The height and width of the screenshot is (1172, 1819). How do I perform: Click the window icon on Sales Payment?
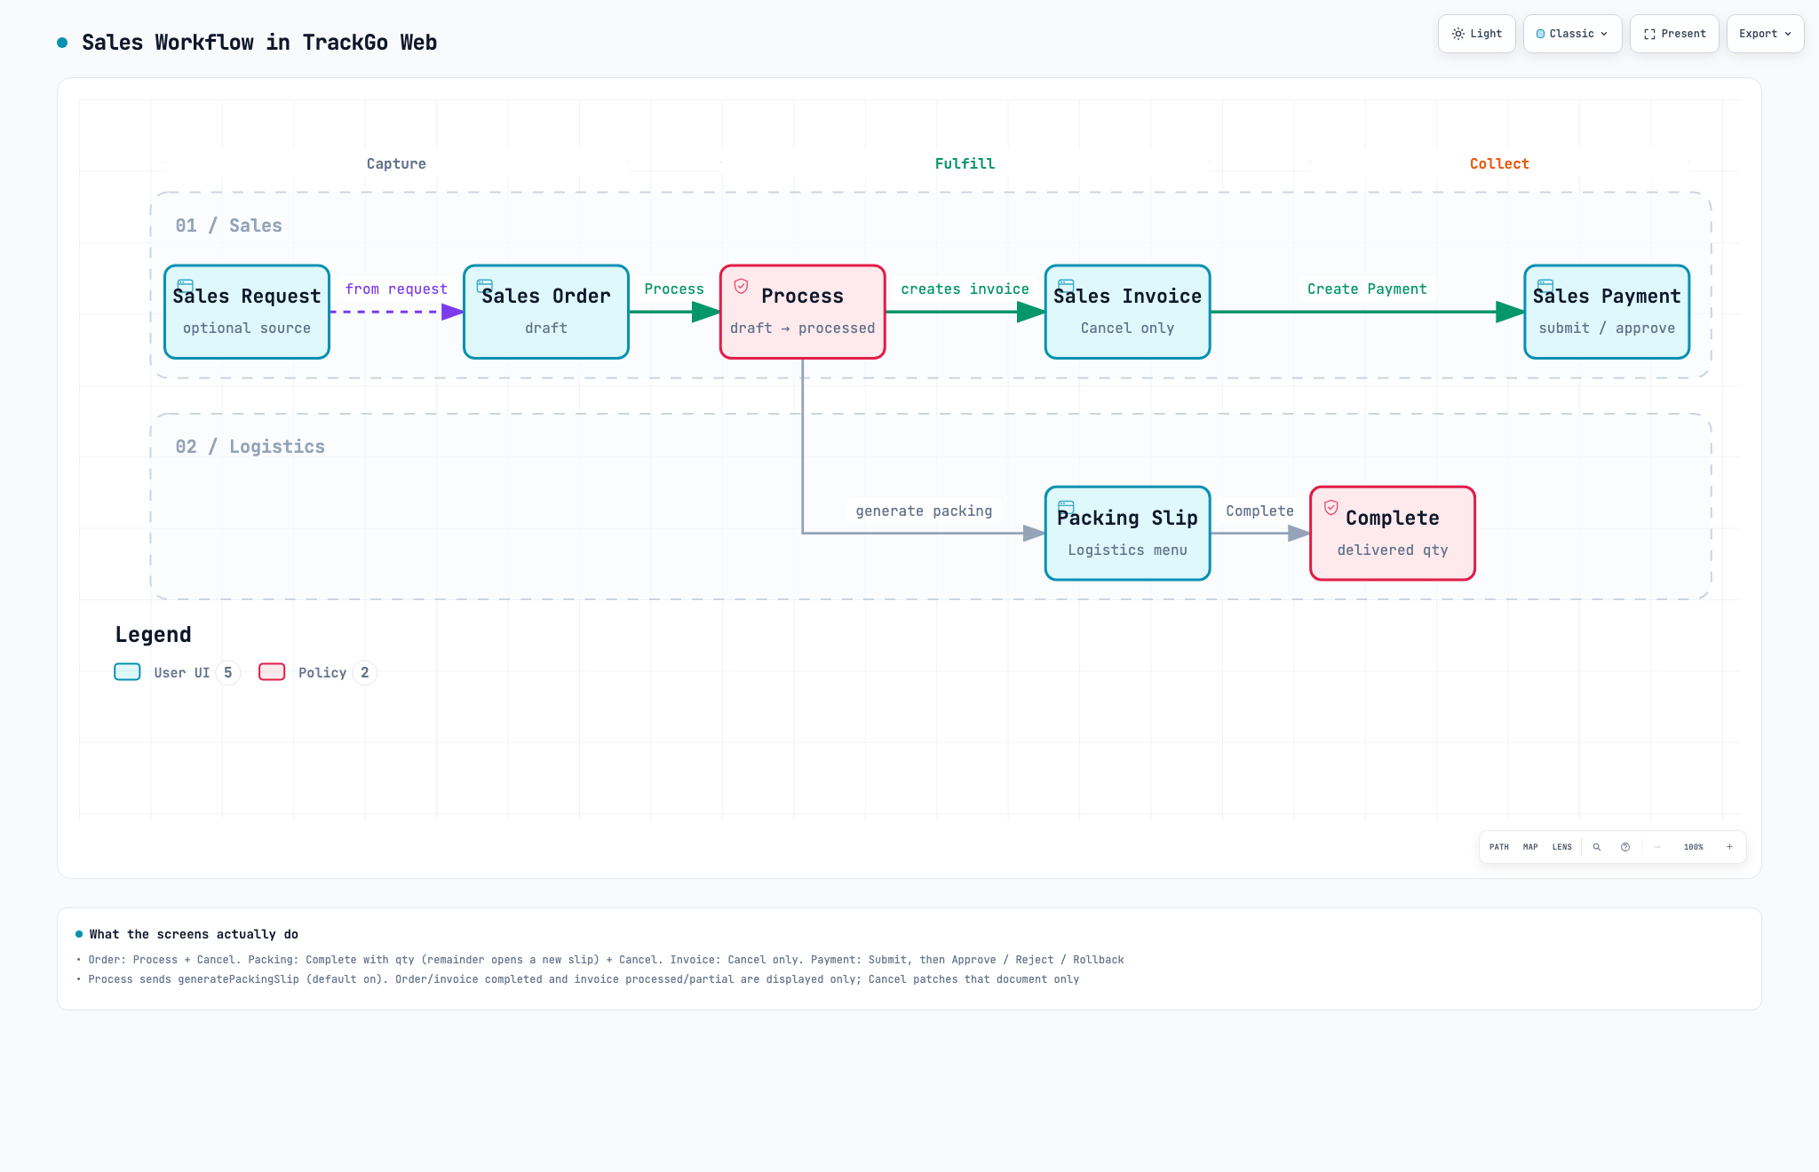coord(1545,286)
